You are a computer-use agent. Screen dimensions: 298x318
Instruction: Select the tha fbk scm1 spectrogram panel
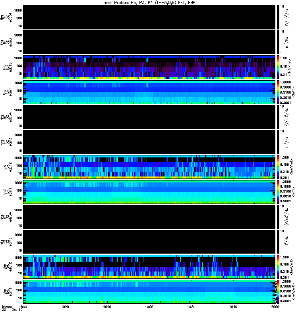click(149, 92)
